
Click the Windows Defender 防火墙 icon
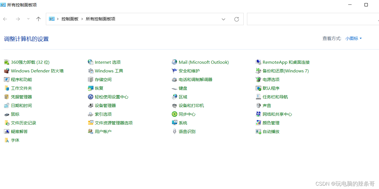pyautogui.click(x=7, y=71)
